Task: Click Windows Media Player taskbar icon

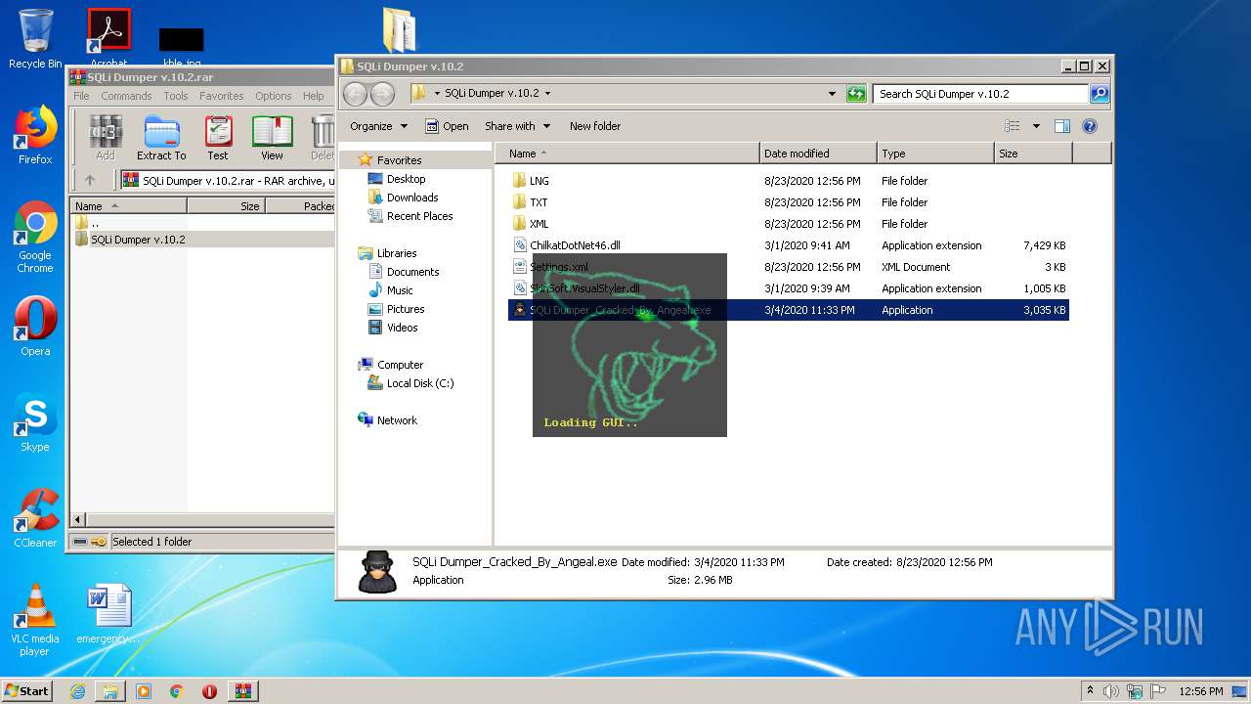Action: pyautogui.click(x=144, y=691)
